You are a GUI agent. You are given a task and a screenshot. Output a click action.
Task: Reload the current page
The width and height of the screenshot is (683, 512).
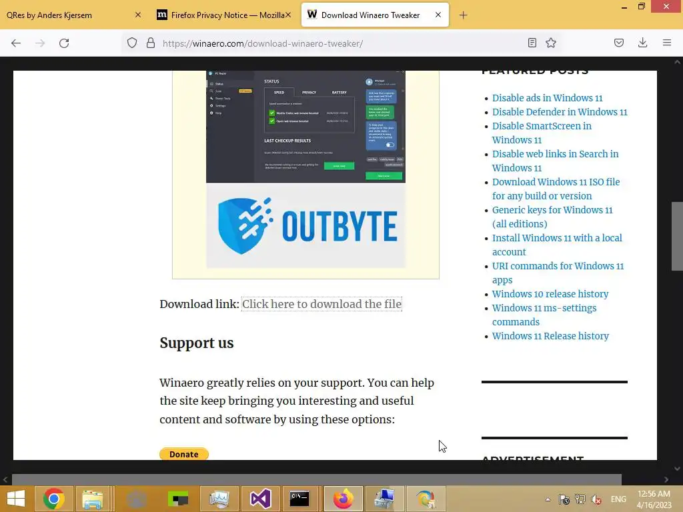(x=64, y=43)
